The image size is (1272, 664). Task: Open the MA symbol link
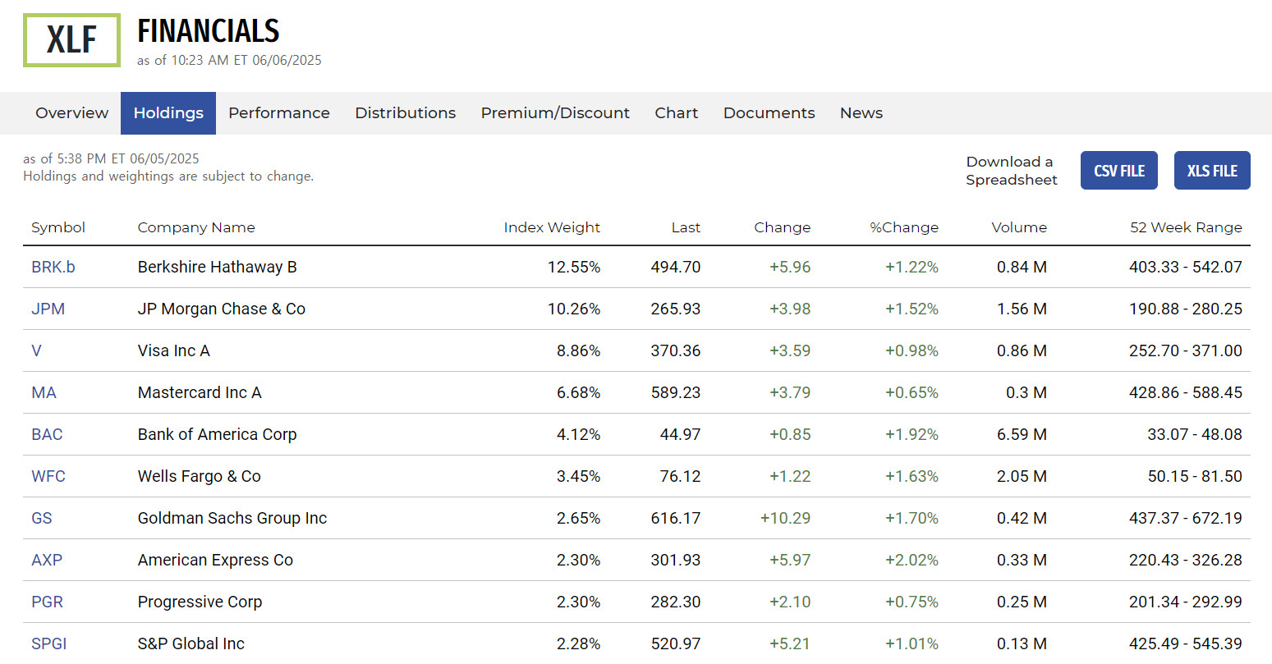(44, 393)
